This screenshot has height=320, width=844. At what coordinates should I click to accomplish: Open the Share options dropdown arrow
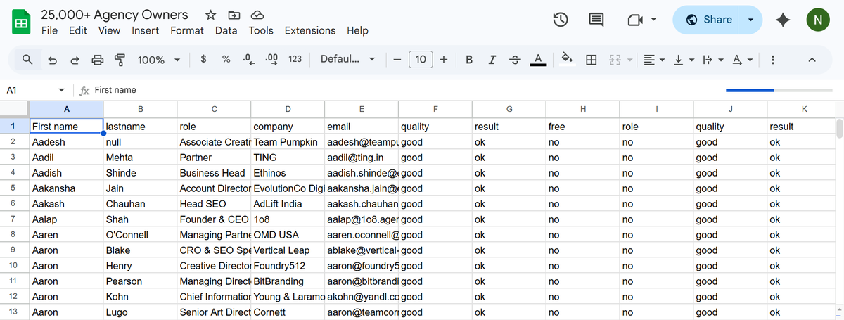tap(751, 20)
